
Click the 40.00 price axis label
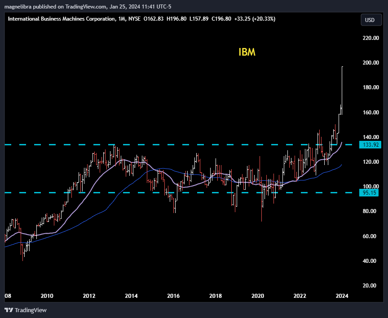(x=370, y=261)
